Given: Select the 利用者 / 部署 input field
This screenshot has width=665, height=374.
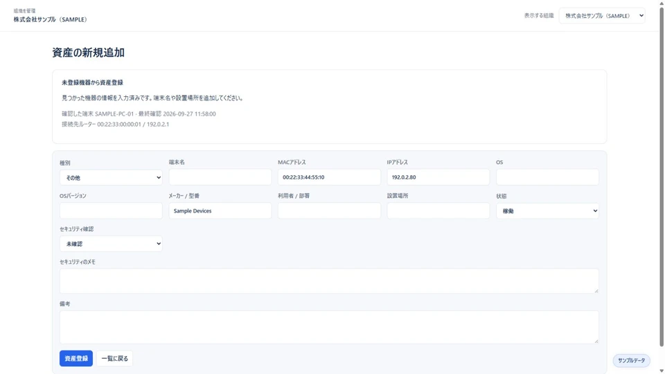Looking at the screenshot, I should tap(329, 211).
